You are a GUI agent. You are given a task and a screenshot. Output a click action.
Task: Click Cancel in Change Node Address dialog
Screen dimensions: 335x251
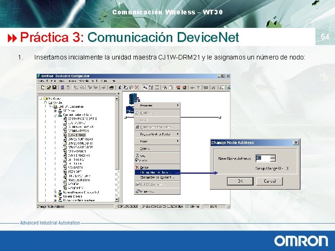pos(269,181)
